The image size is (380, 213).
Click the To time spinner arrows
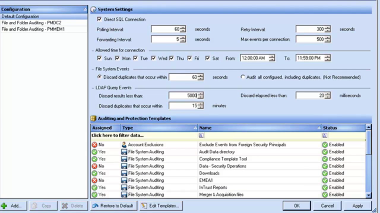(x=327, y=58)
